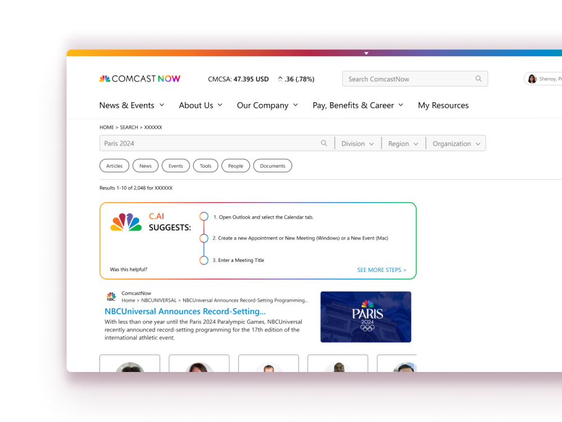Expand the About Us menu
This screenshot has height=422, width=562.
point(201,105)
